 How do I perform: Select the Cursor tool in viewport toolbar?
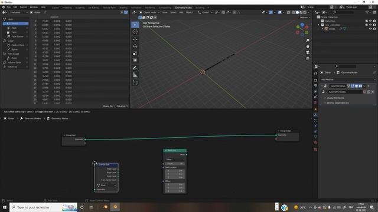[135, 32]
